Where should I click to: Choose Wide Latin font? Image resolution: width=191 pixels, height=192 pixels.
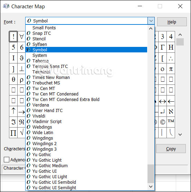click(86, 132)
